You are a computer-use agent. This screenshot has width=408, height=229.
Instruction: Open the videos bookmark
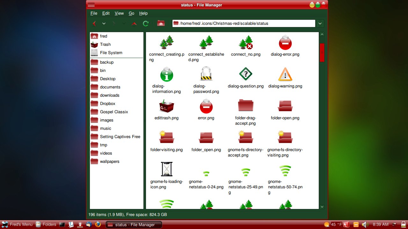(117, 153)
